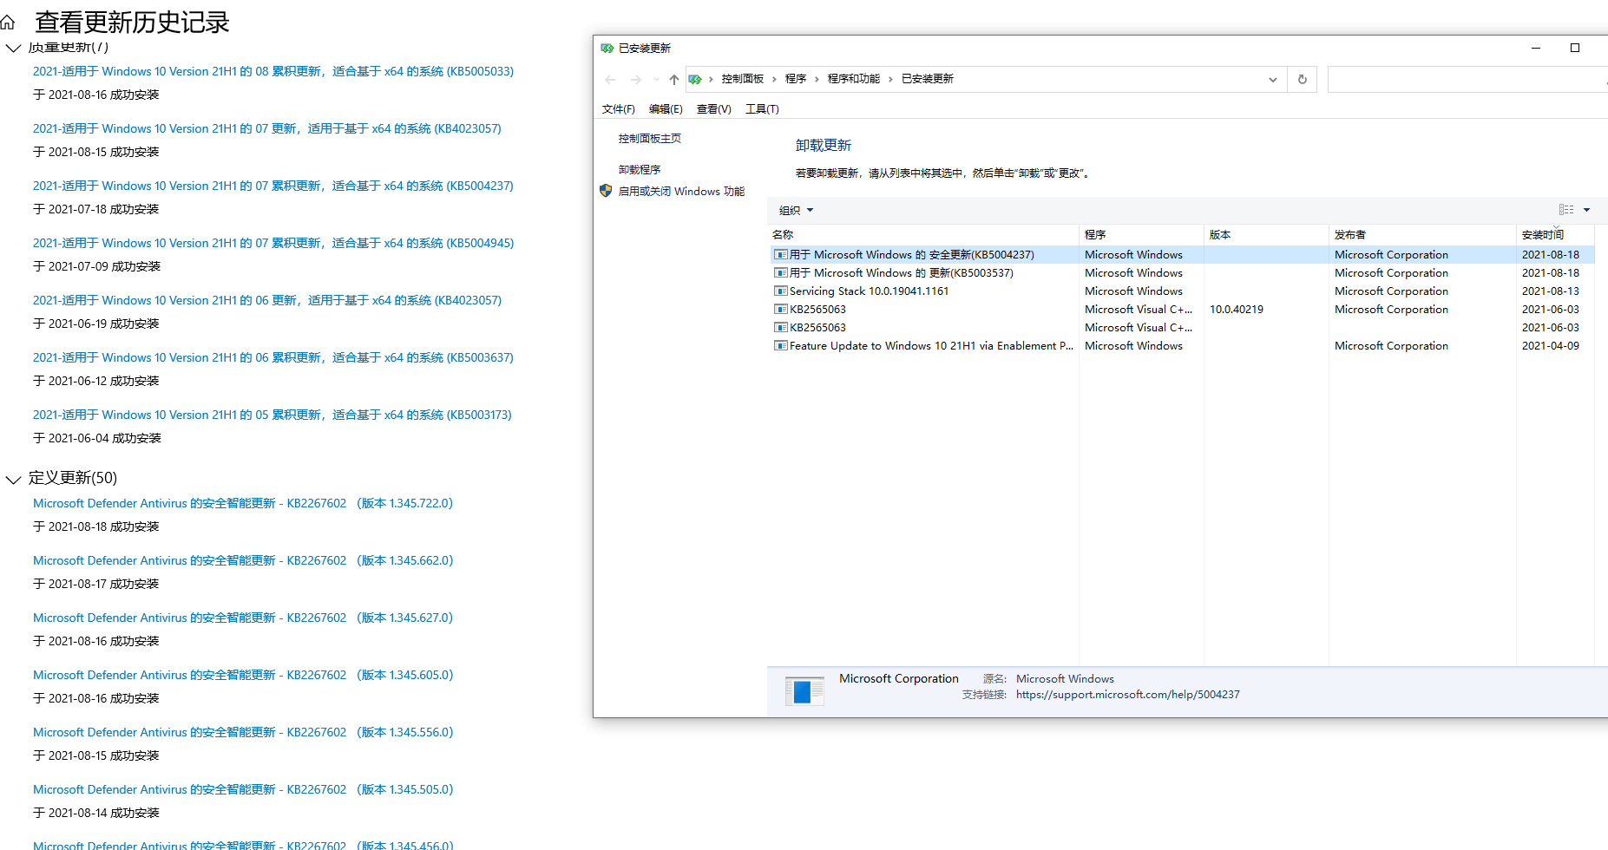1608x850 pixels.
Task: Click the icon of the Servicing Stack row
Action: coord(781,291)
